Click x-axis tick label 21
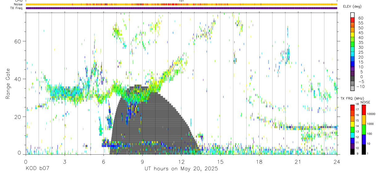Screen dimensions: 379x175 [298, 162]
